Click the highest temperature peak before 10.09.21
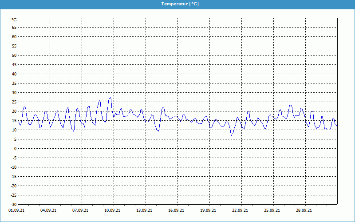Screen dimensions: 355x222 110,98
